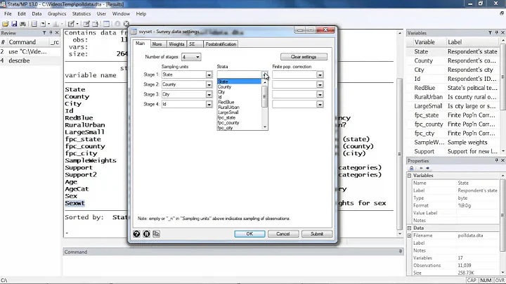The height and width of the screenshot is (284, 506).
Task: Open the Statistics menu
Action: pos(82,14)
